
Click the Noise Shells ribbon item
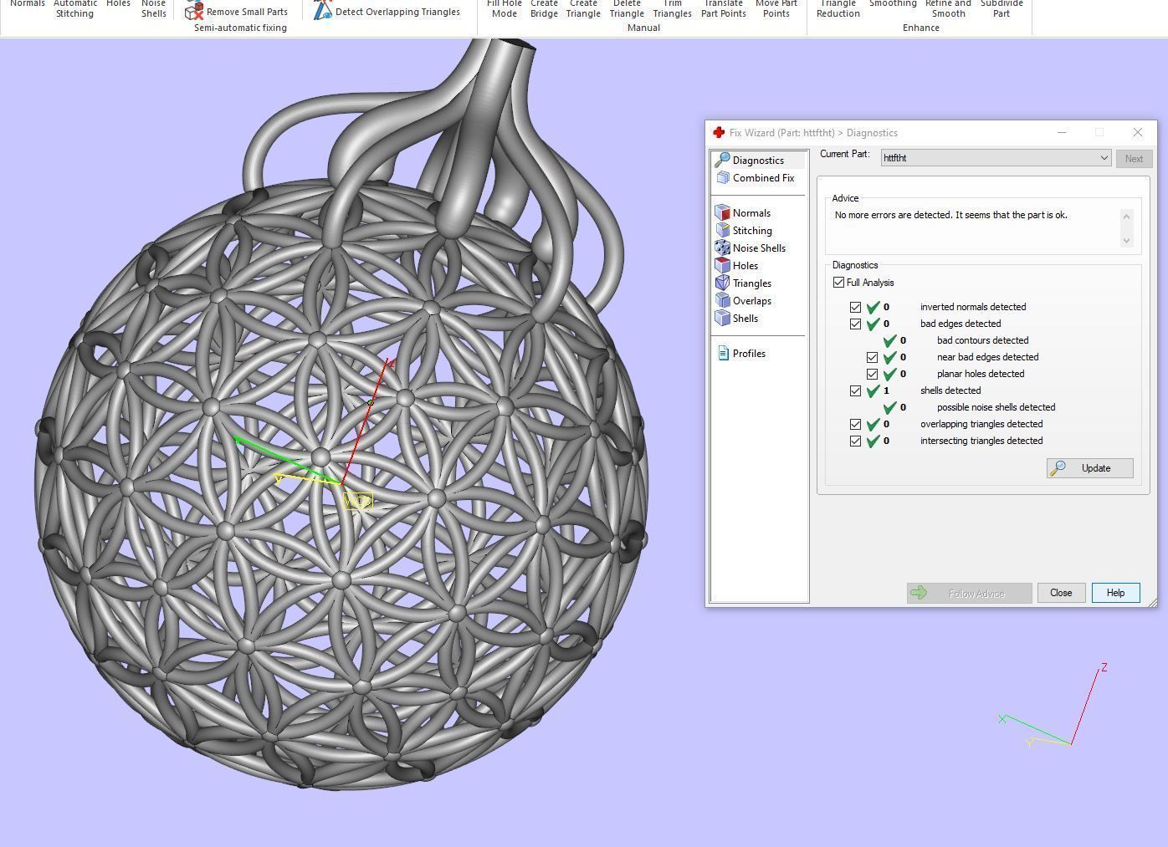coord(153,8)
